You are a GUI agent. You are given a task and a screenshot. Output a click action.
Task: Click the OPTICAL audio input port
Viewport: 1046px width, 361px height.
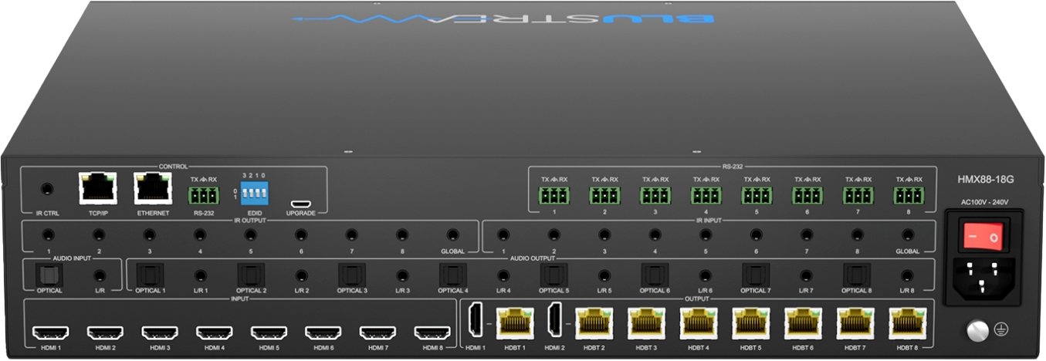48,275
